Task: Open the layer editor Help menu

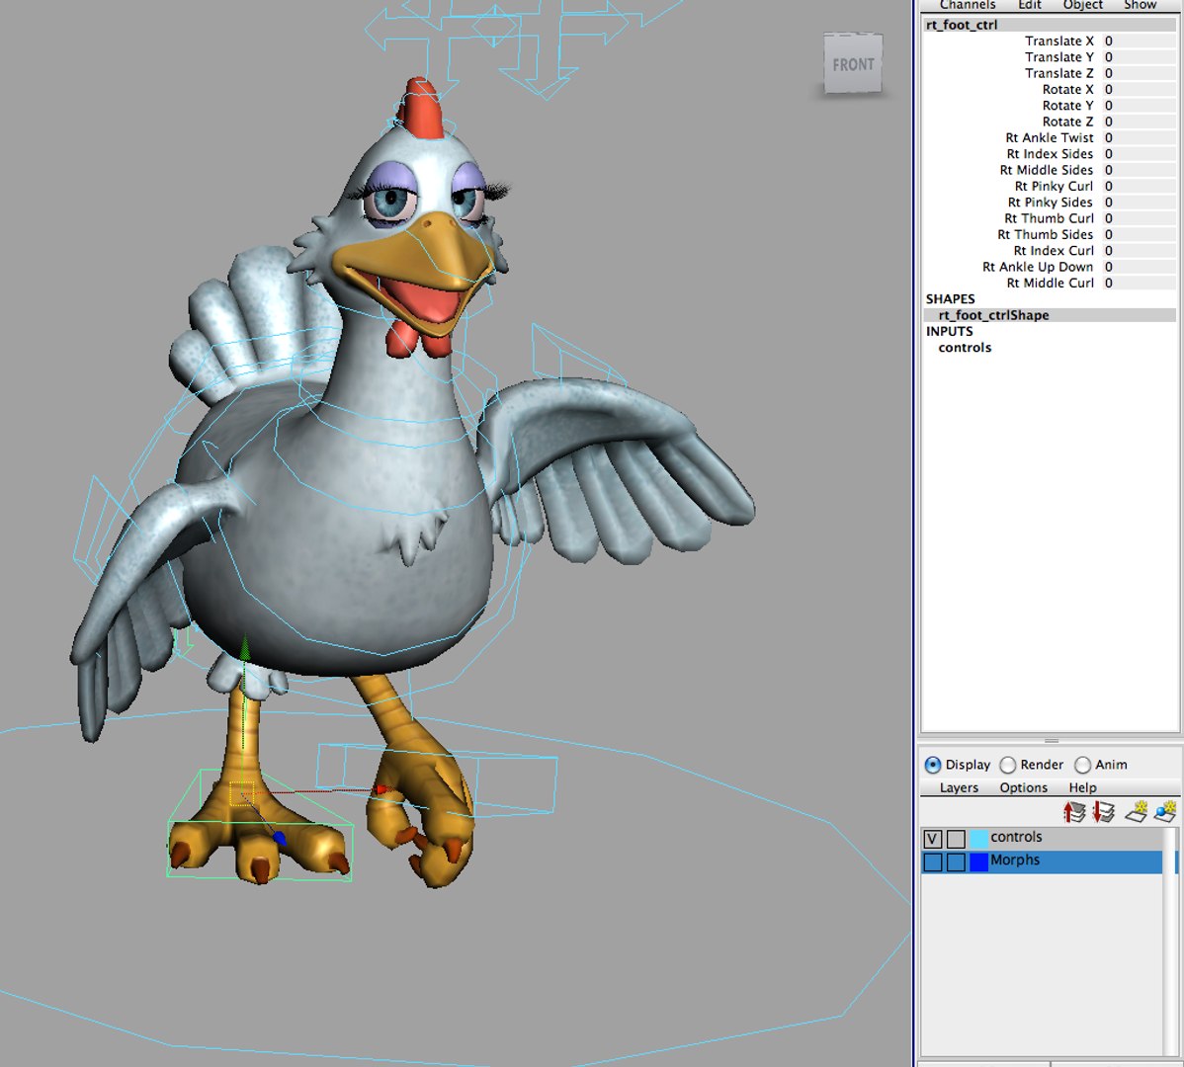Action: tap(1082, 787)
